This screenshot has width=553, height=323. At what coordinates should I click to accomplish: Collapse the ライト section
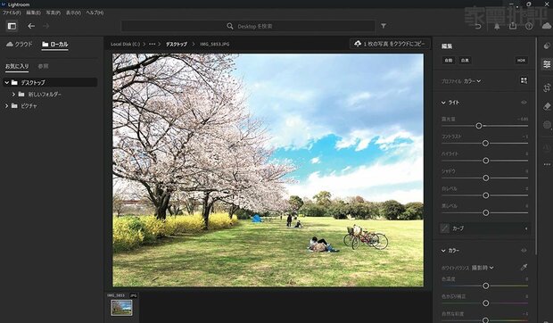443,103
